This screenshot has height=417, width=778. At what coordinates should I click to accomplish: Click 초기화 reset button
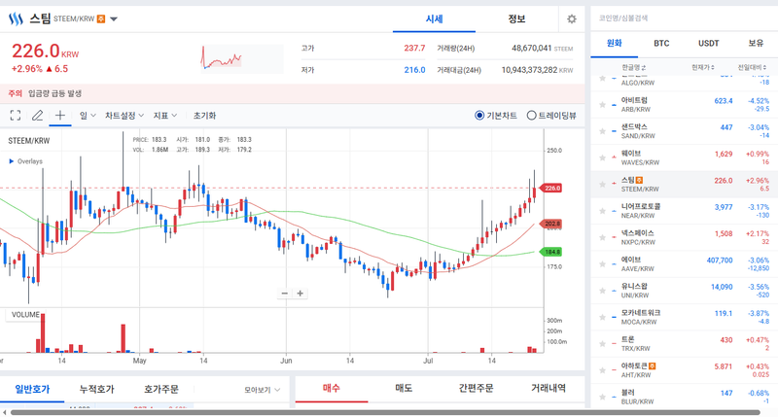(x=204, y=116)
